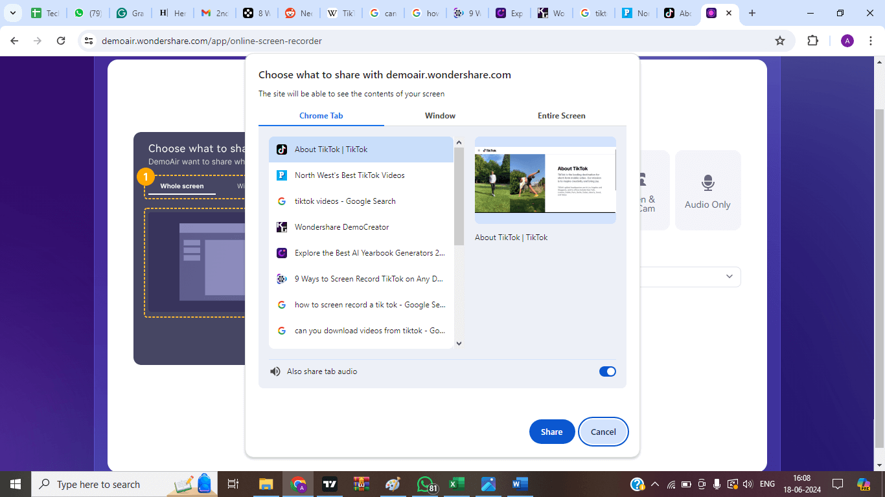Click the speaker icon beside share tab audio

click(275, 371)
